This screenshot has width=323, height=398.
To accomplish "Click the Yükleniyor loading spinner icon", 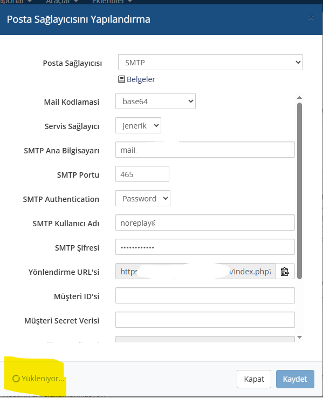I will tap(16, 379).
